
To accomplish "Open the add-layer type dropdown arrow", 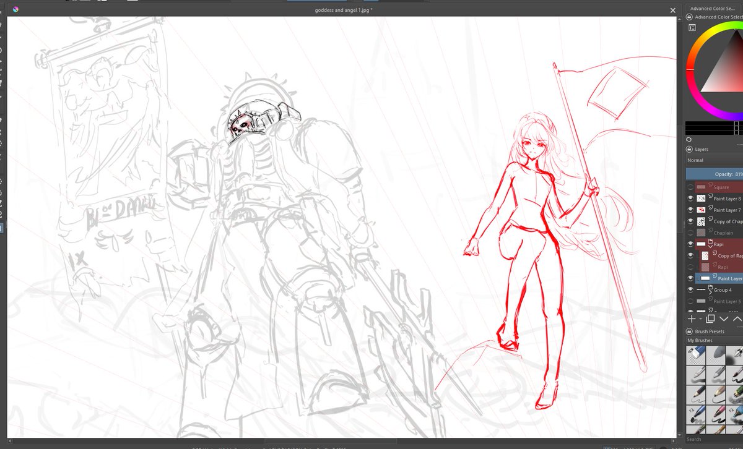I will click(x=700, y=319).
